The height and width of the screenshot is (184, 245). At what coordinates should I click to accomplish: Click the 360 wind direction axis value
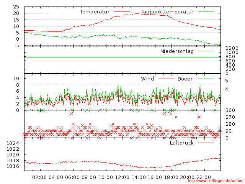(x=230, y=110)
